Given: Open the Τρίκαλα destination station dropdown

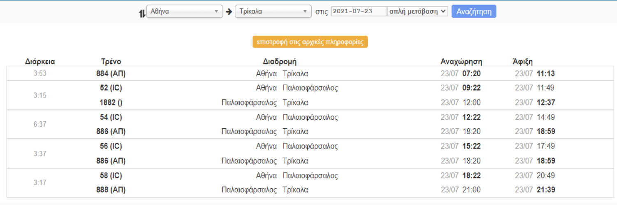Looking at the screenshot, I should 273,11.
